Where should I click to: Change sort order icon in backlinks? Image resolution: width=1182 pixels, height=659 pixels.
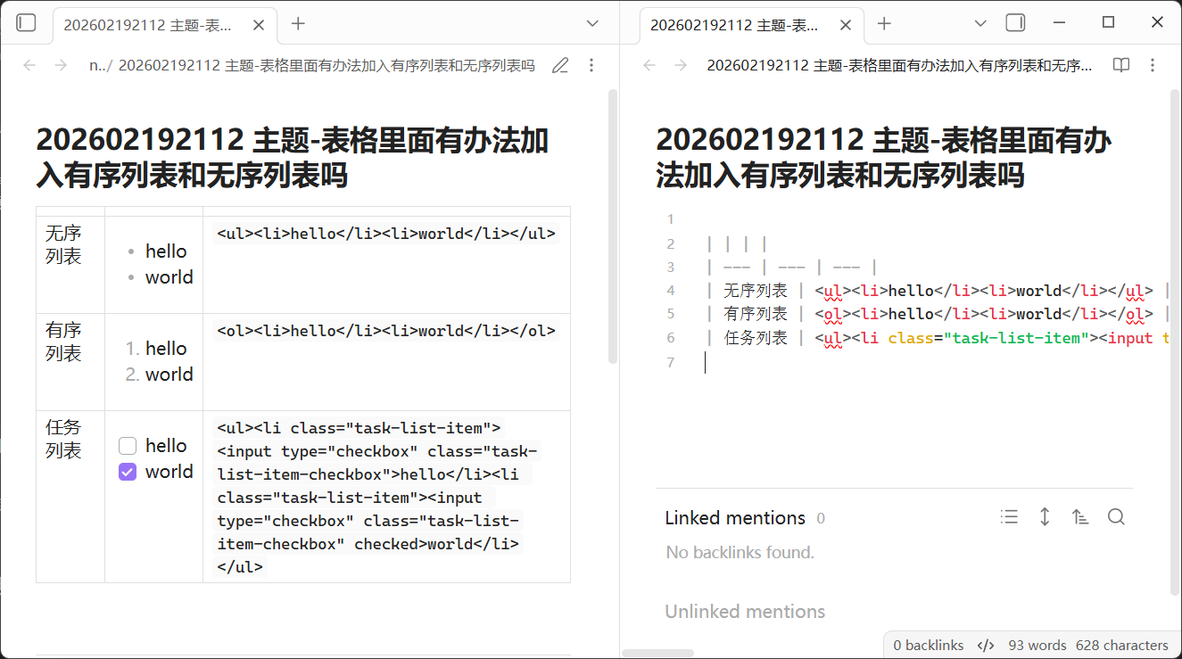[1080, 517]
